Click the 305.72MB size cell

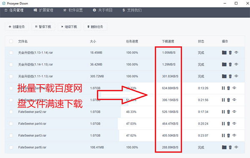[x=97, y=76]
